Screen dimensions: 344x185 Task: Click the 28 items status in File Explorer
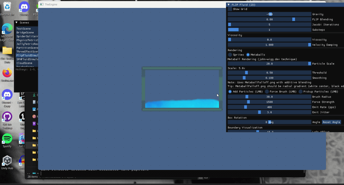33,177
